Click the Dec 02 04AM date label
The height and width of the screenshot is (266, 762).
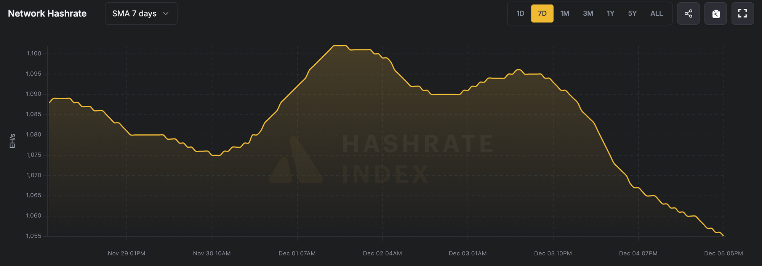pos(383,253)
